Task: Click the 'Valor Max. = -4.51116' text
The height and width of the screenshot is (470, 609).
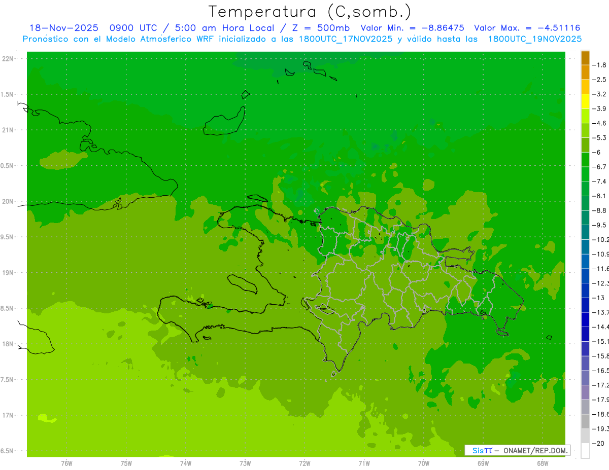Action: click(527, 28)
